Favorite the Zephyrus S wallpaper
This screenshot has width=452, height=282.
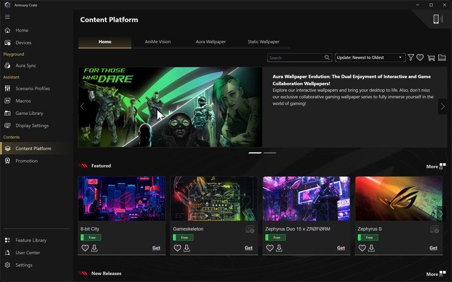(362, 248)
